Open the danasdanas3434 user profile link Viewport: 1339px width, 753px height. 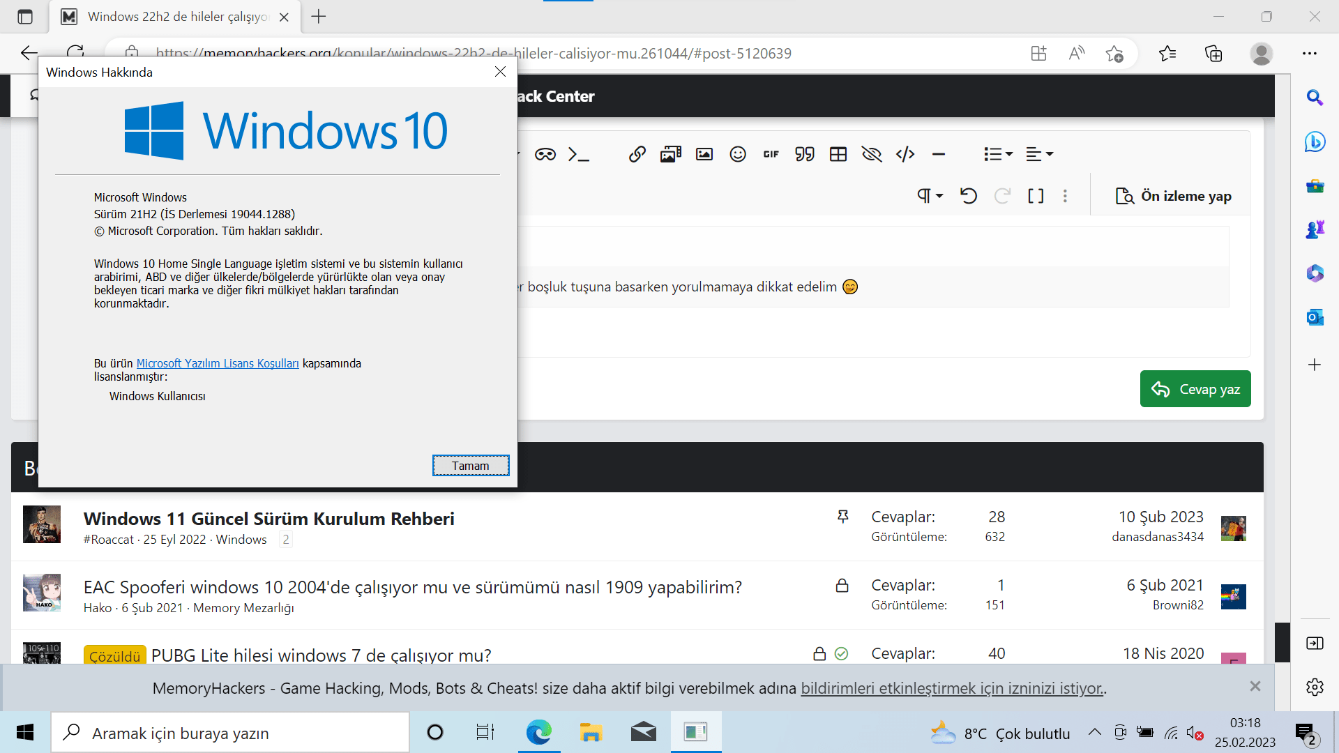(1158, 537)
